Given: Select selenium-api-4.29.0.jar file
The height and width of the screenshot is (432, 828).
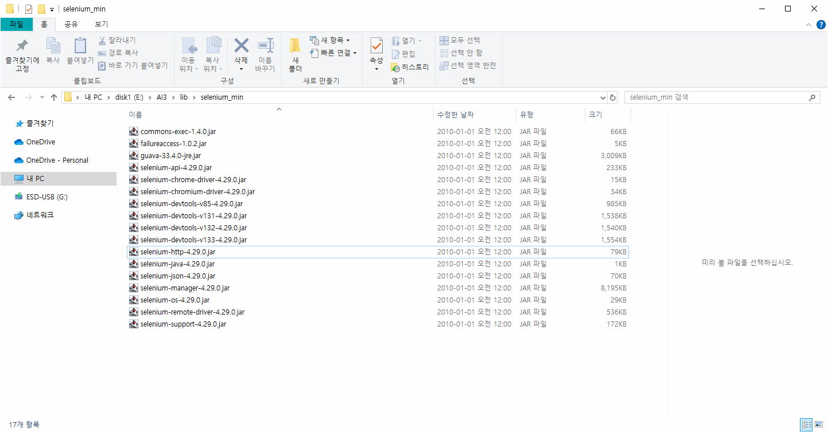Looking at the screenshot, I should pyautogui.click(x=378, y=168).
